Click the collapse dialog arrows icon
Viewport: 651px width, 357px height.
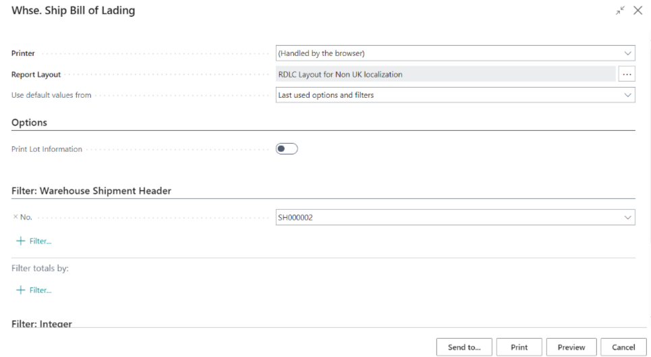pyautogui.click(x=618, y=11)
